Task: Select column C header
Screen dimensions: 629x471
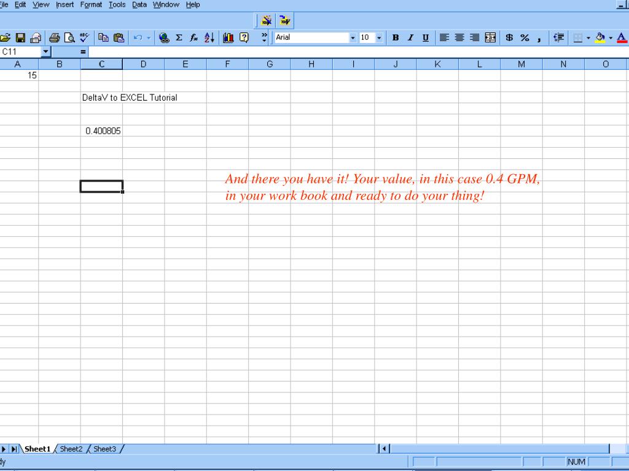Action: [x=101, y=64]
